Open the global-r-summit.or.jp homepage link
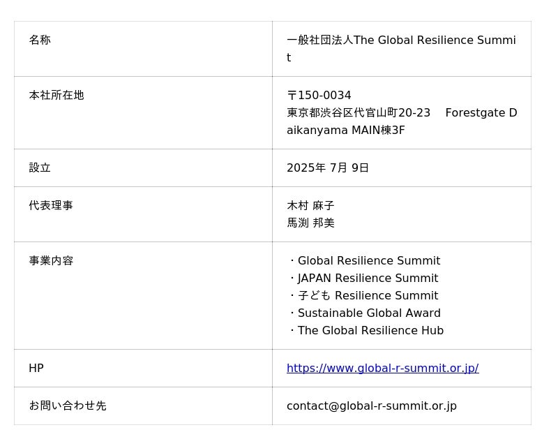Image resolution: width=558 pixels, height=446 pixels. click(x=382, y=368)
